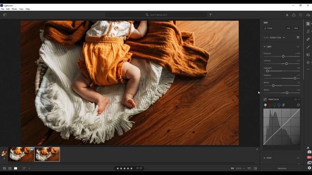Image resolution: width=312 pixels, height=175 pixels.
Task: Open the Adobe Color profile dropdown
Action: pos(277,37)
